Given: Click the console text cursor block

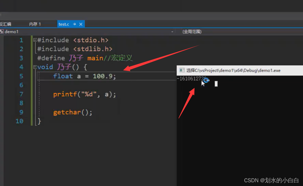Looking at the screenshot, I should point(216,84).
